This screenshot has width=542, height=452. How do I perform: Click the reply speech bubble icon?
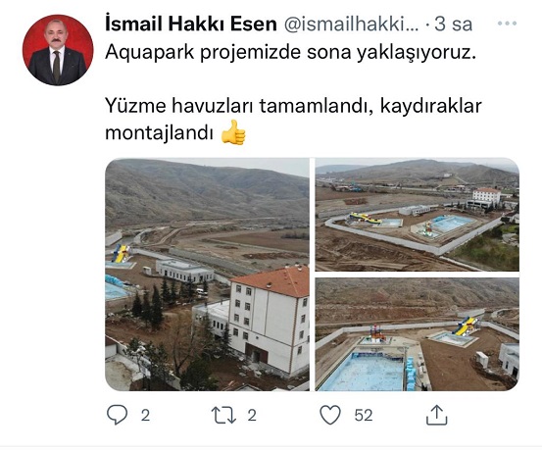click(x=118, y=415)
